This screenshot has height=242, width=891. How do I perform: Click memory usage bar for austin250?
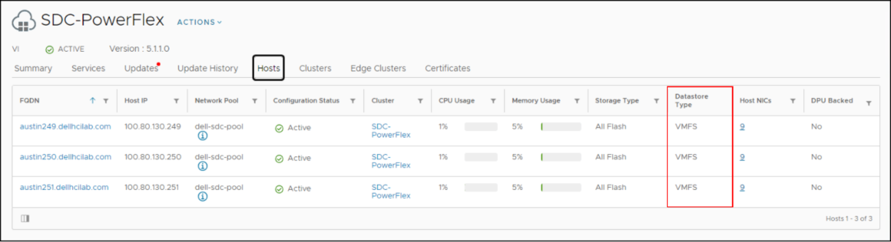click(561, 157)
